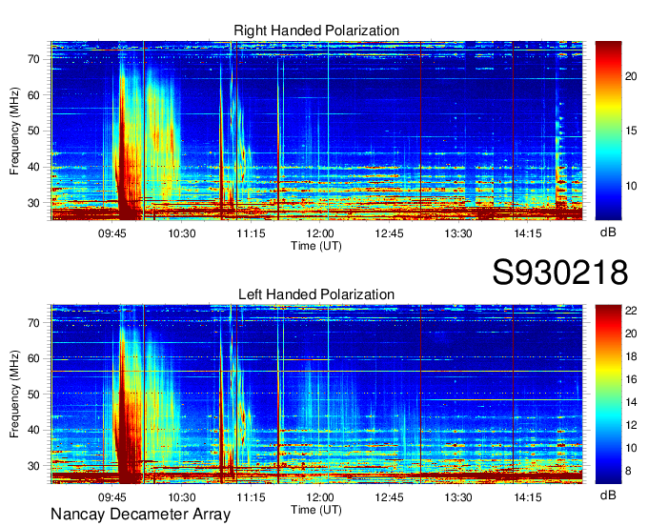Click the top plot's color scale bar
648x526 pixels.
[608, 131]
